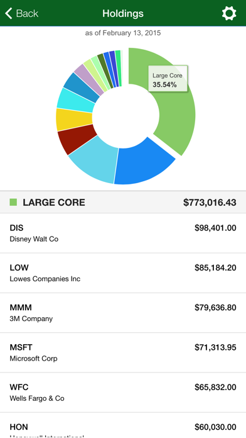Click the Holdings page title
The width and height of the screenshot is (246, 438).
tap(123, 13)
